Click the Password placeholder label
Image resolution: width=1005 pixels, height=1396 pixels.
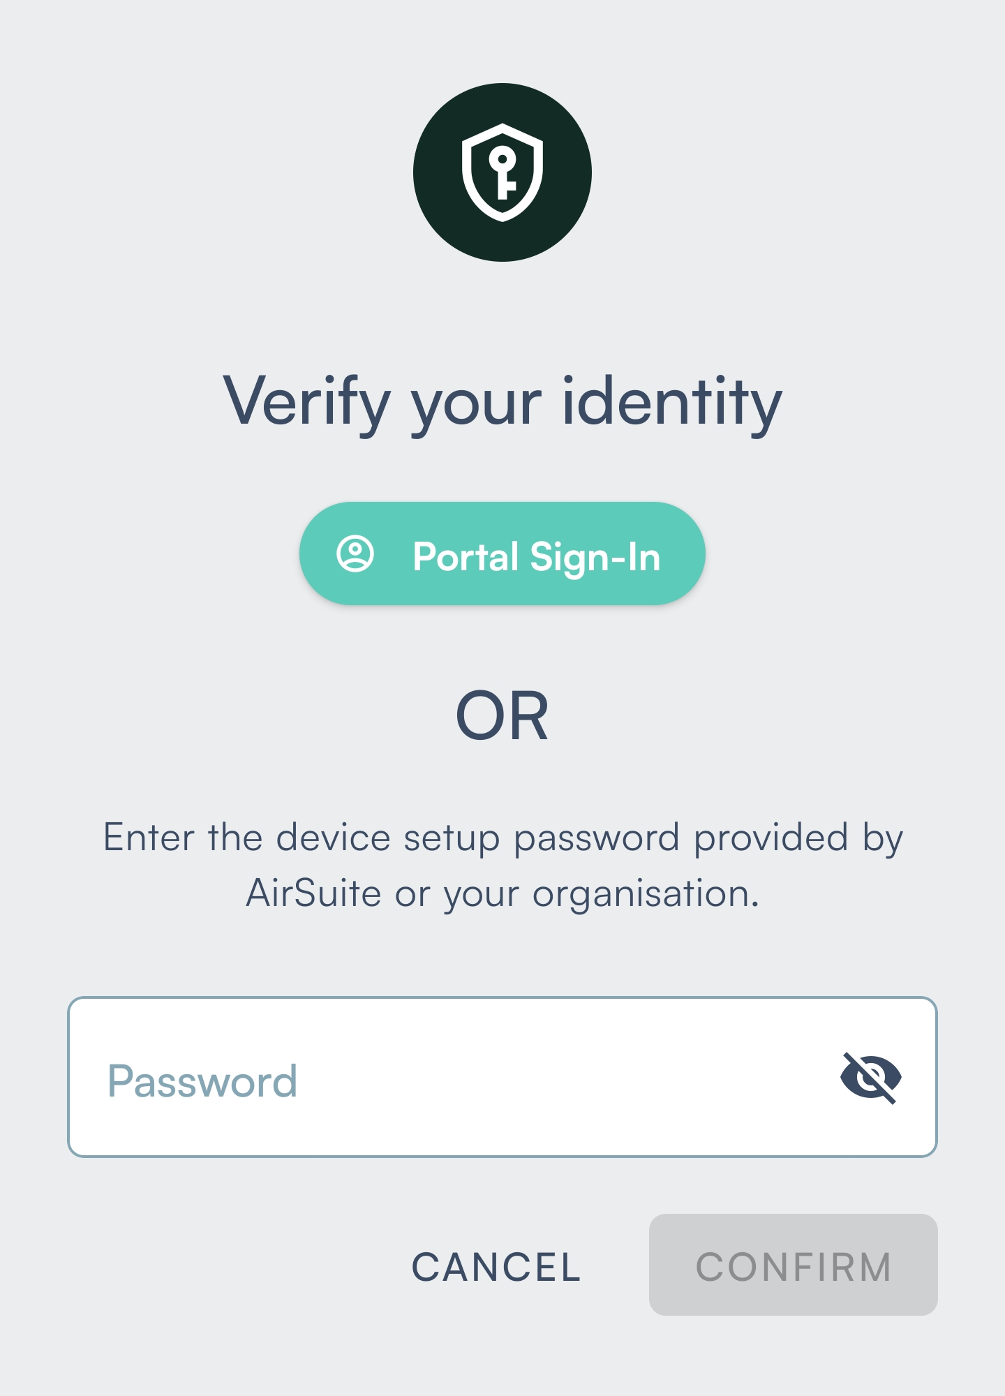[202, 1081]
